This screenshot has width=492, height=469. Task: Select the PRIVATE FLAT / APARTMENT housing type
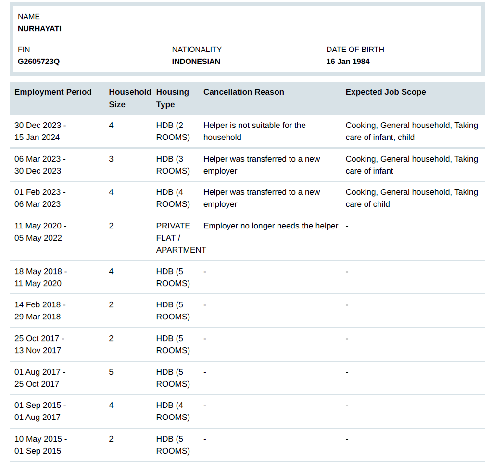pos(180,238)
